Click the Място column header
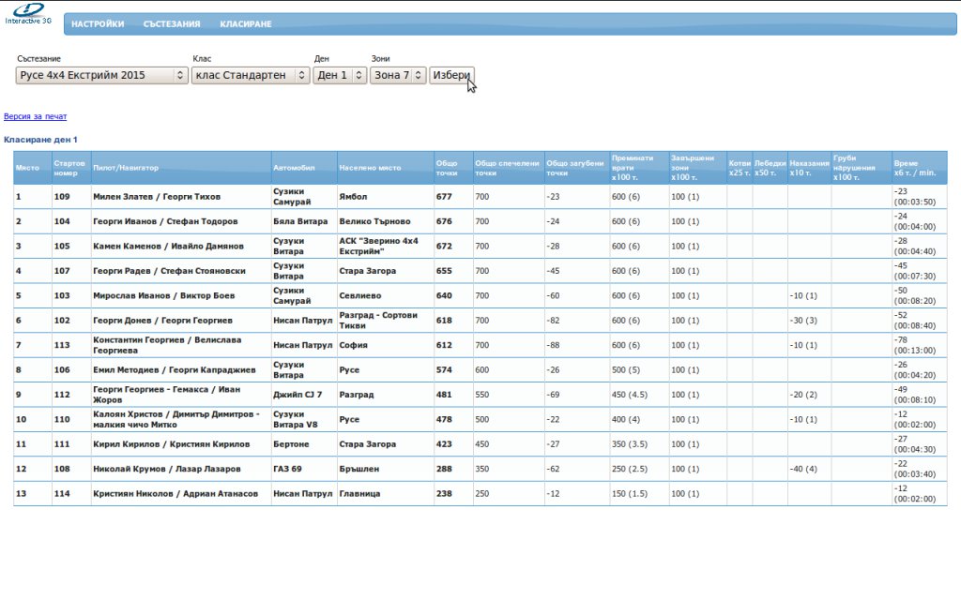This screenshot has width=961, height=600. (x=27, y=169)
